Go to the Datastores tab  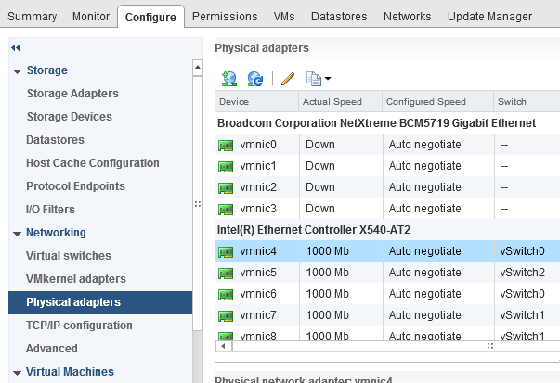tap(339, 17)
